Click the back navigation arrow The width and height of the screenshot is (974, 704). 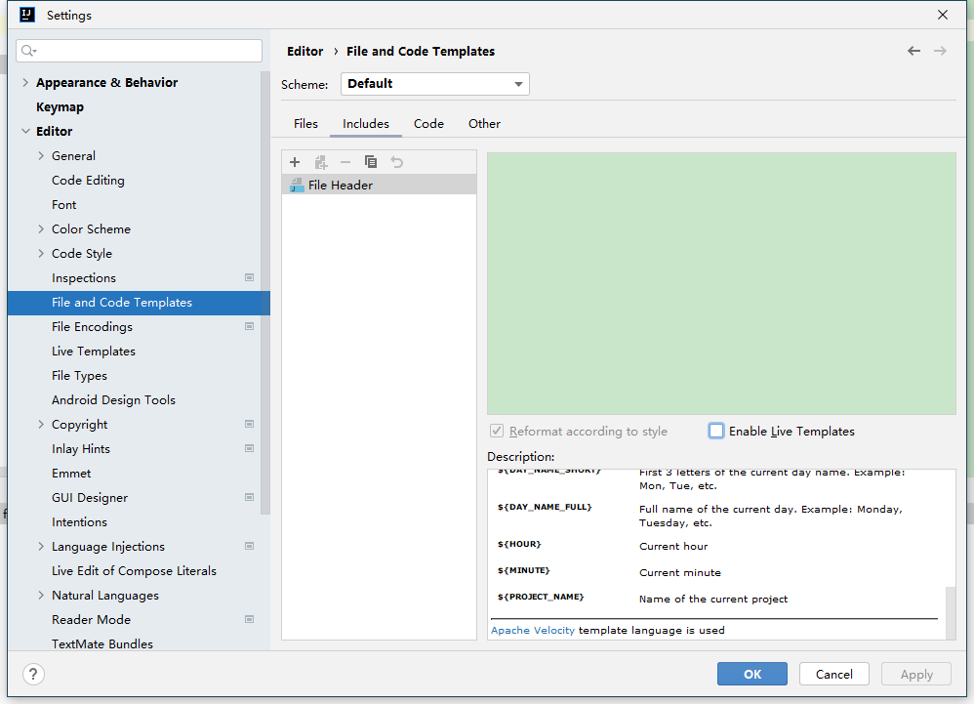(x=913, y=51)
